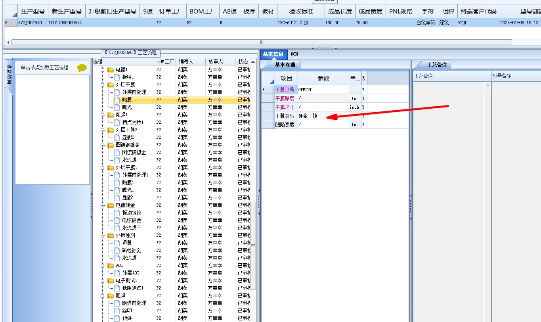The image size is (541, 322).
Task: Click the folder icon of 外层干膜
Action: point(111,84)
